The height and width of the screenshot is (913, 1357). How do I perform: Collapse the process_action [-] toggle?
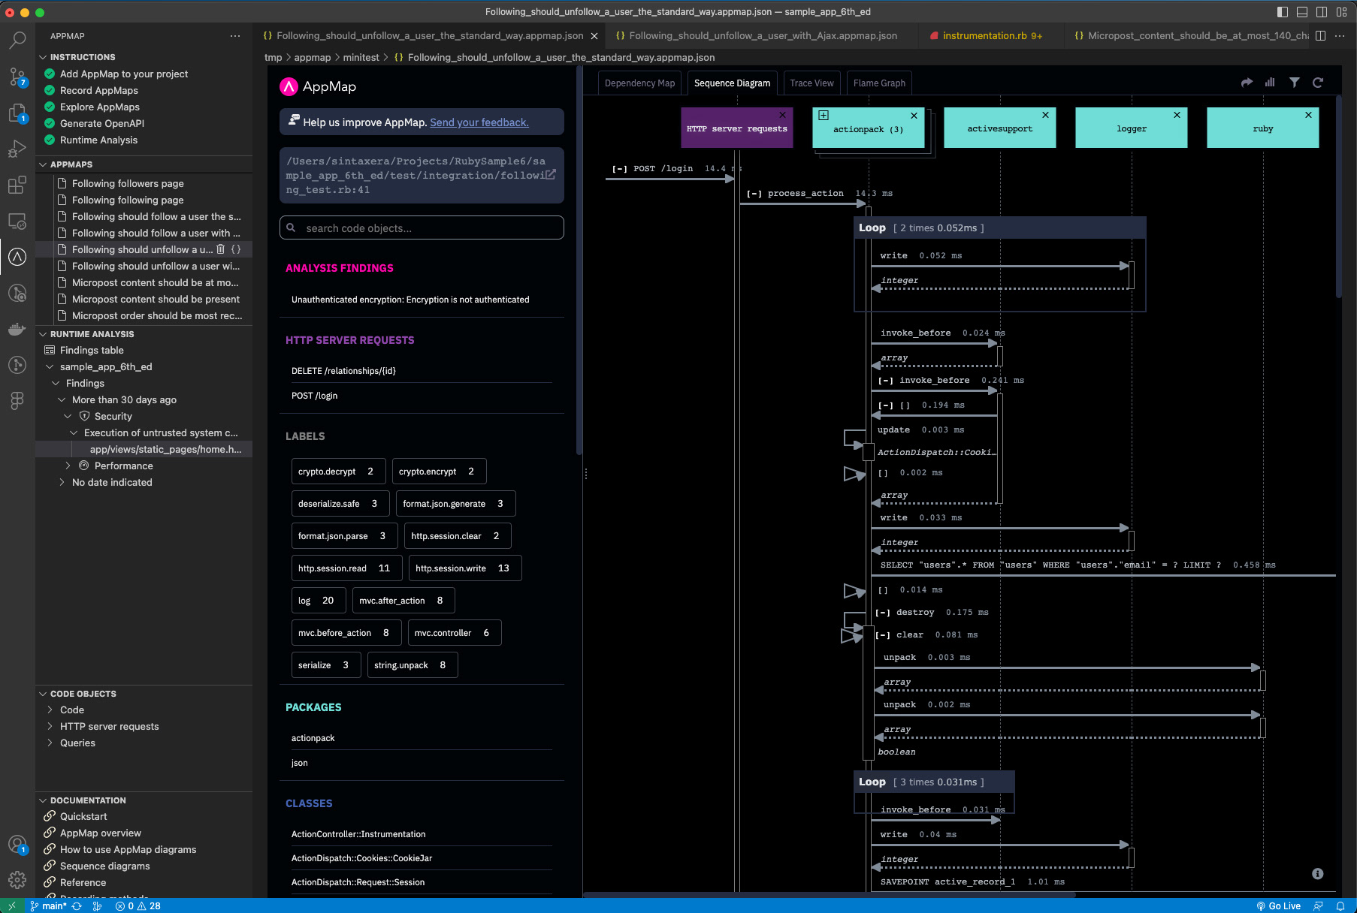tap(754, 194)
